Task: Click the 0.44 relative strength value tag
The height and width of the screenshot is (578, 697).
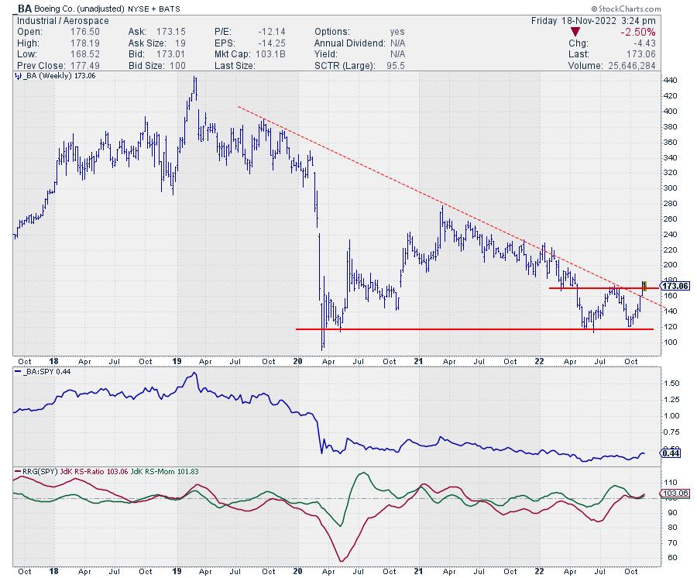Action: pos(671,454)
